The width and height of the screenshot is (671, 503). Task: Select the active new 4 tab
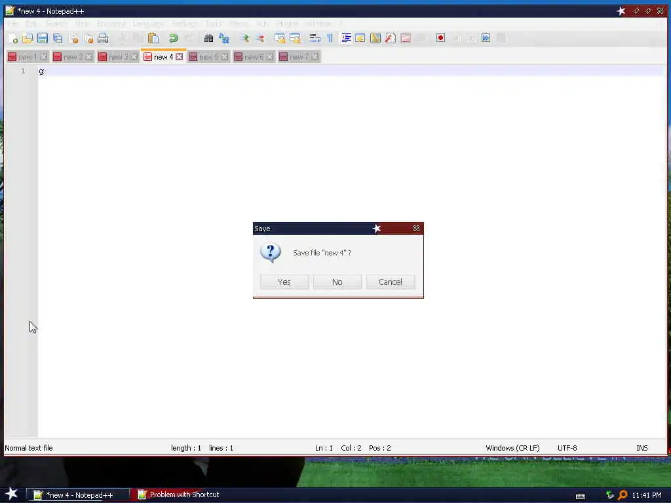pos(163,57)
